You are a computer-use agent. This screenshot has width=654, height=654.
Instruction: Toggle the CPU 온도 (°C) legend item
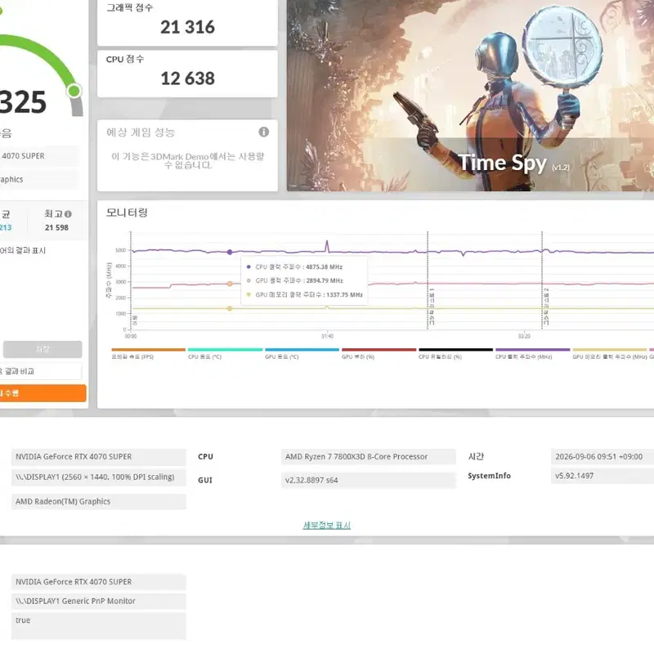coord(225,354)
